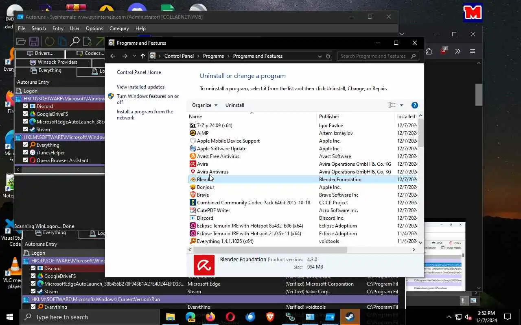This screenshot has width=521, height=325.
Task: Click the Save floppy icon in Autoruns toolbar
Action: tap(34, 41)
